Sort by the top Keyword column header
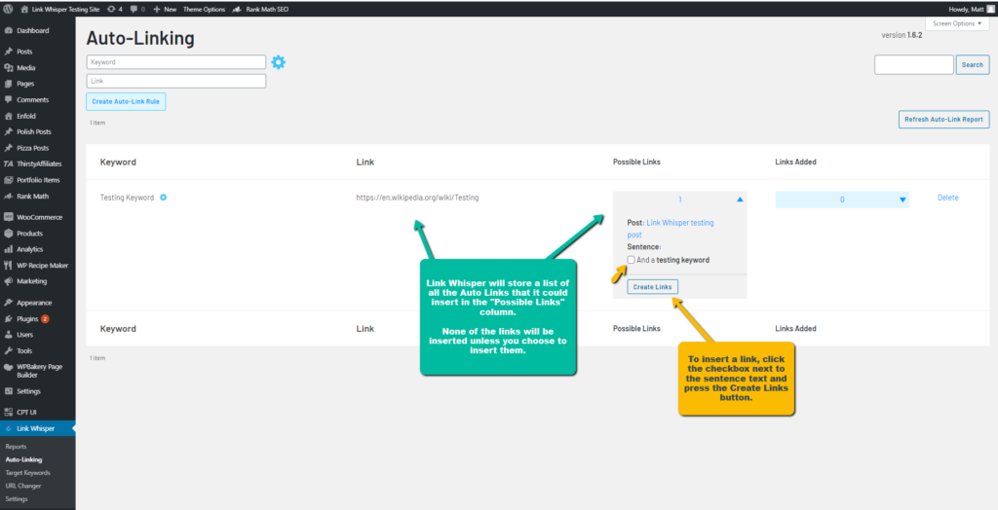This screenshot has height=510, width=998. [x=118, y=163]
